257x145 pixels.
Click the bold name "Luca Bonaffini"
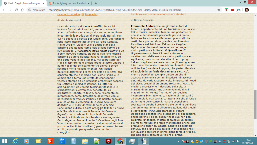(x=93, y=26)
